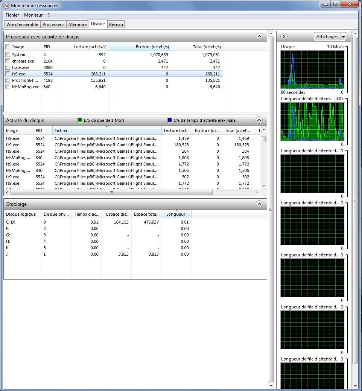Select the F: logical disk row
Viewport: 362px width, 391px height.
pyautogui.click(x=135, y=228)
